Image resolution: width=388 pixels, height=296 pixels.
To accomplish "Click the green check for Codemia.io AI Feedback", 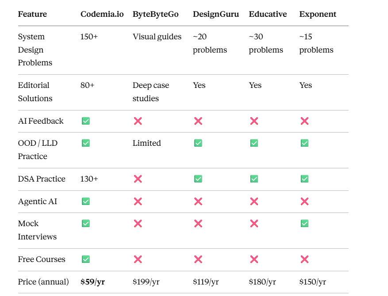I will click(86, 121).
